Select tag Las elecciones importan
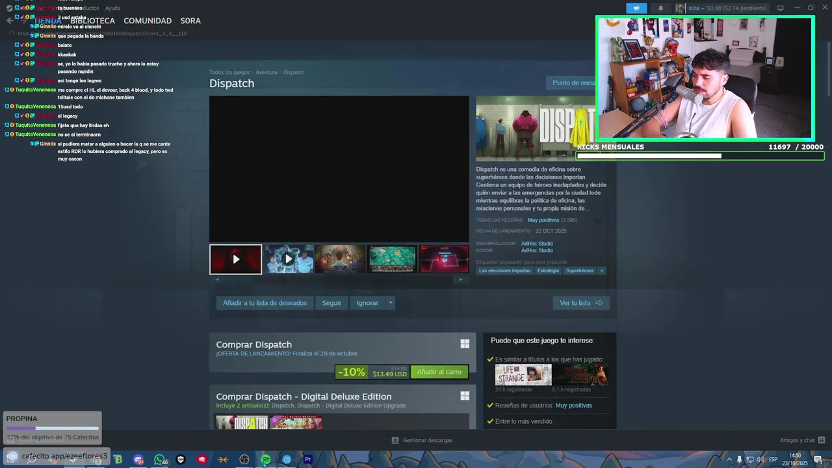This screenshot has width=832, height=468. point(504,270)
